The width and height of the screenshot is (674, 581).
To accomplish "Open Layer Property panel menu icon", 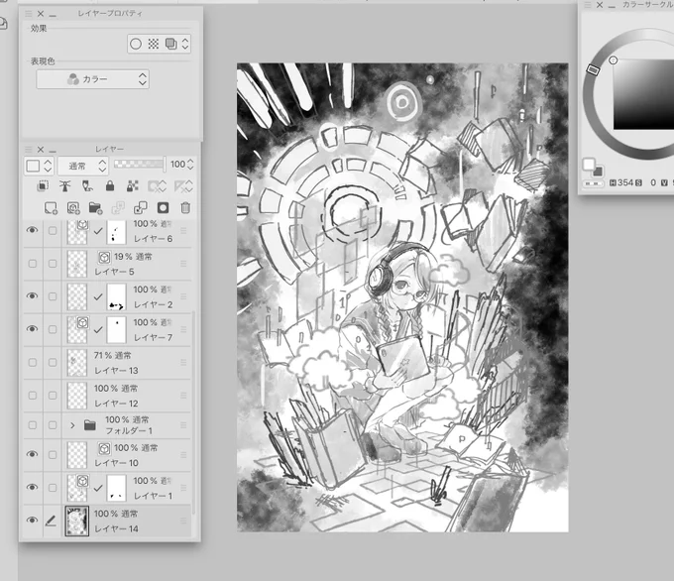I will pos(29,14).
